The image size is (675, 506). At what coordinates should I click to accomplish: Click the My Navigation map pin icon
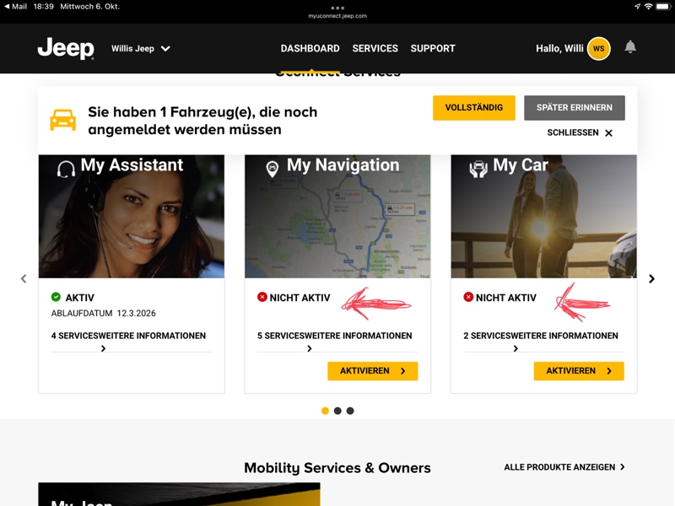273,169
